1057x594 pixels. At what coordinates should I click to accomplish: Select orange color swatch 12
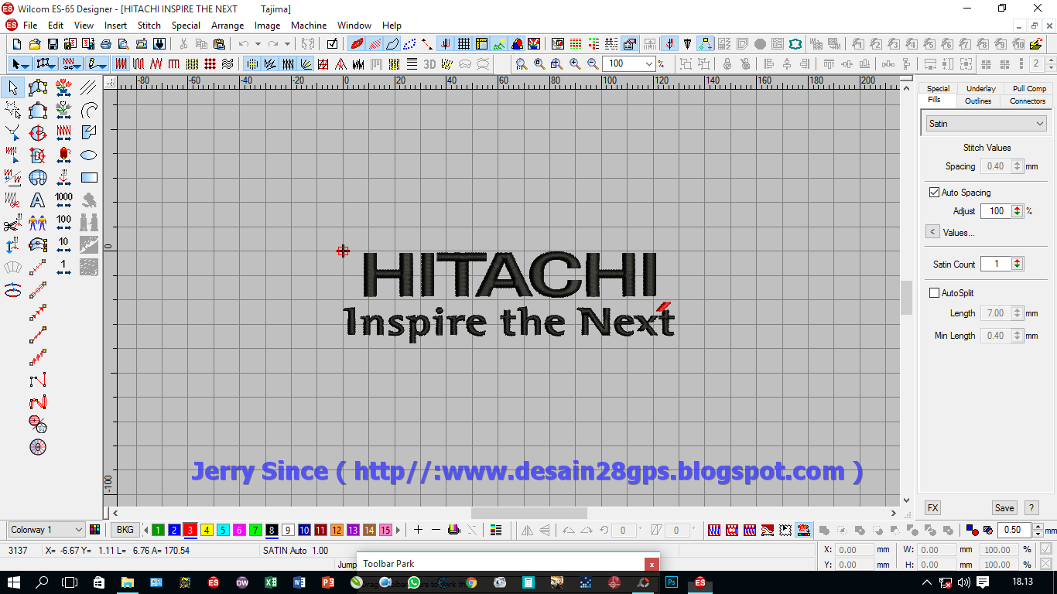coord(337,530)
